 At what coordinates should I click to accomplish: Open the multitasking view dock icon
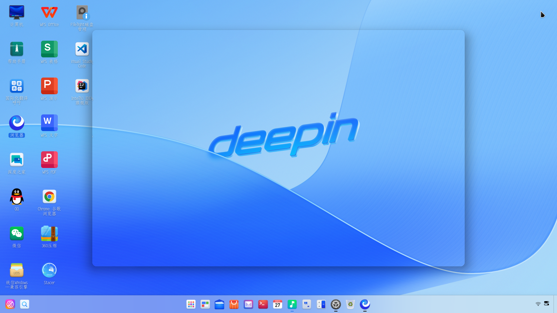pos(205,304)
